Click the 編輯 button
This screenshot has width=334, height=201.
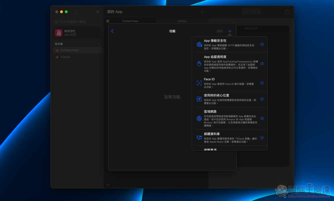tap(219, 31)
